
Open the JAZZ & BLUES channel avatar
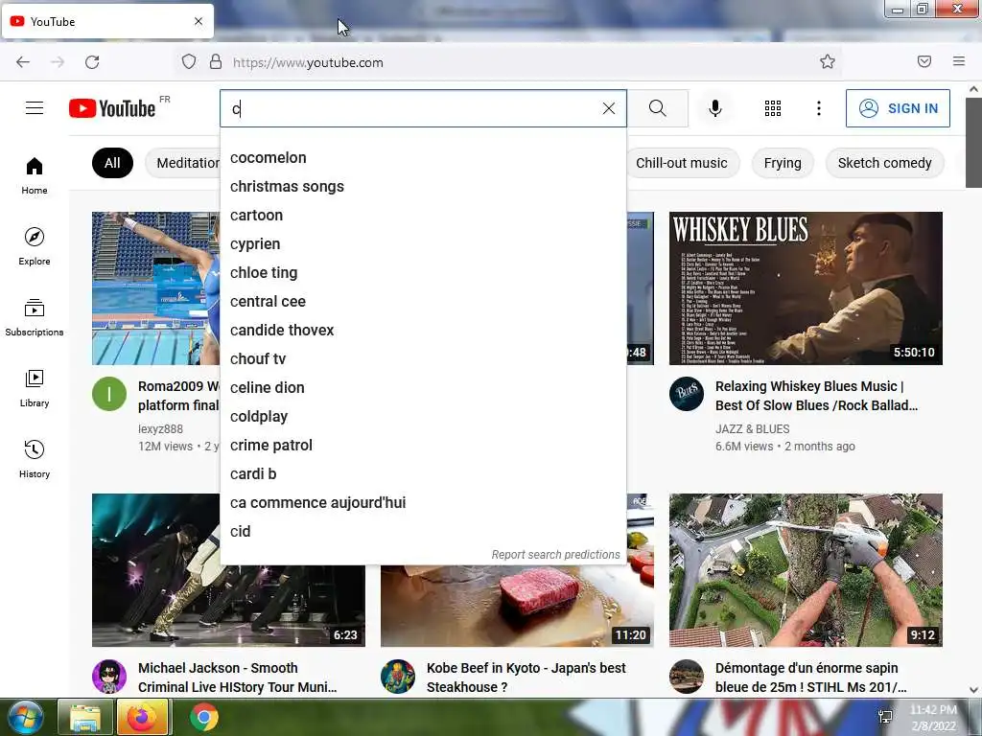(x=687, y=394)
